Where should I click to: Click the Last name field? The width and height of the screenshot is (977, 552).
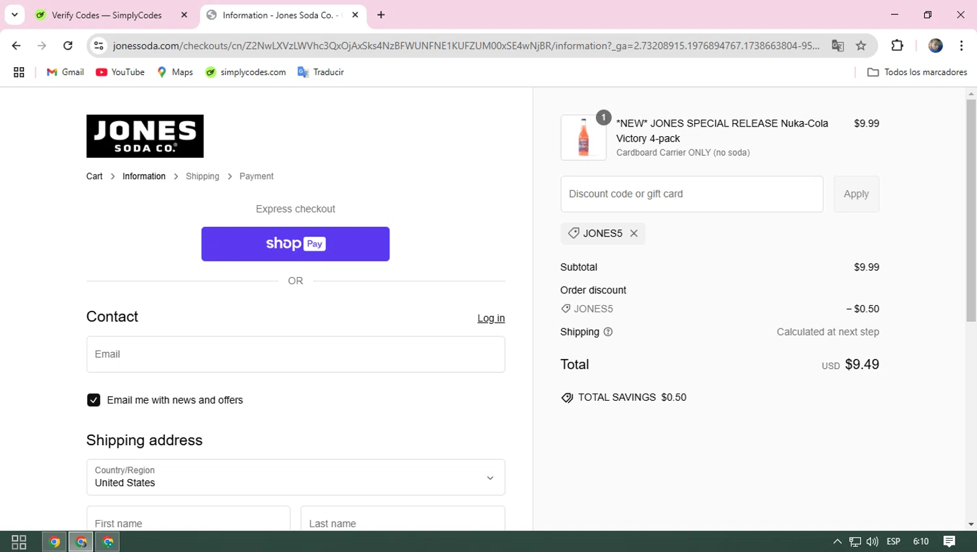403,519
